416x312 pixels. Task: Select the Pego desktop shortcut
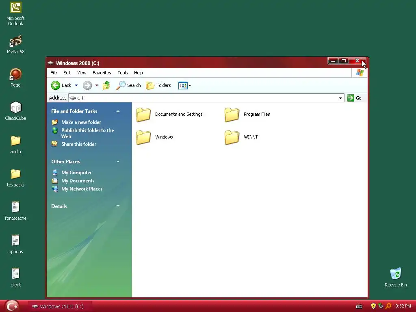15,78
